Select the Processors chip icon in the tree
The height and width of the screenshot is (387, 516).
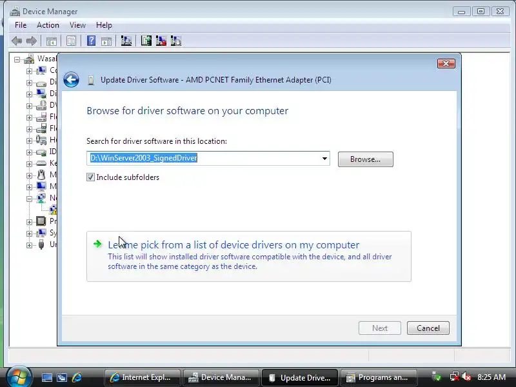pyautogui.click(x=41, y=221)
